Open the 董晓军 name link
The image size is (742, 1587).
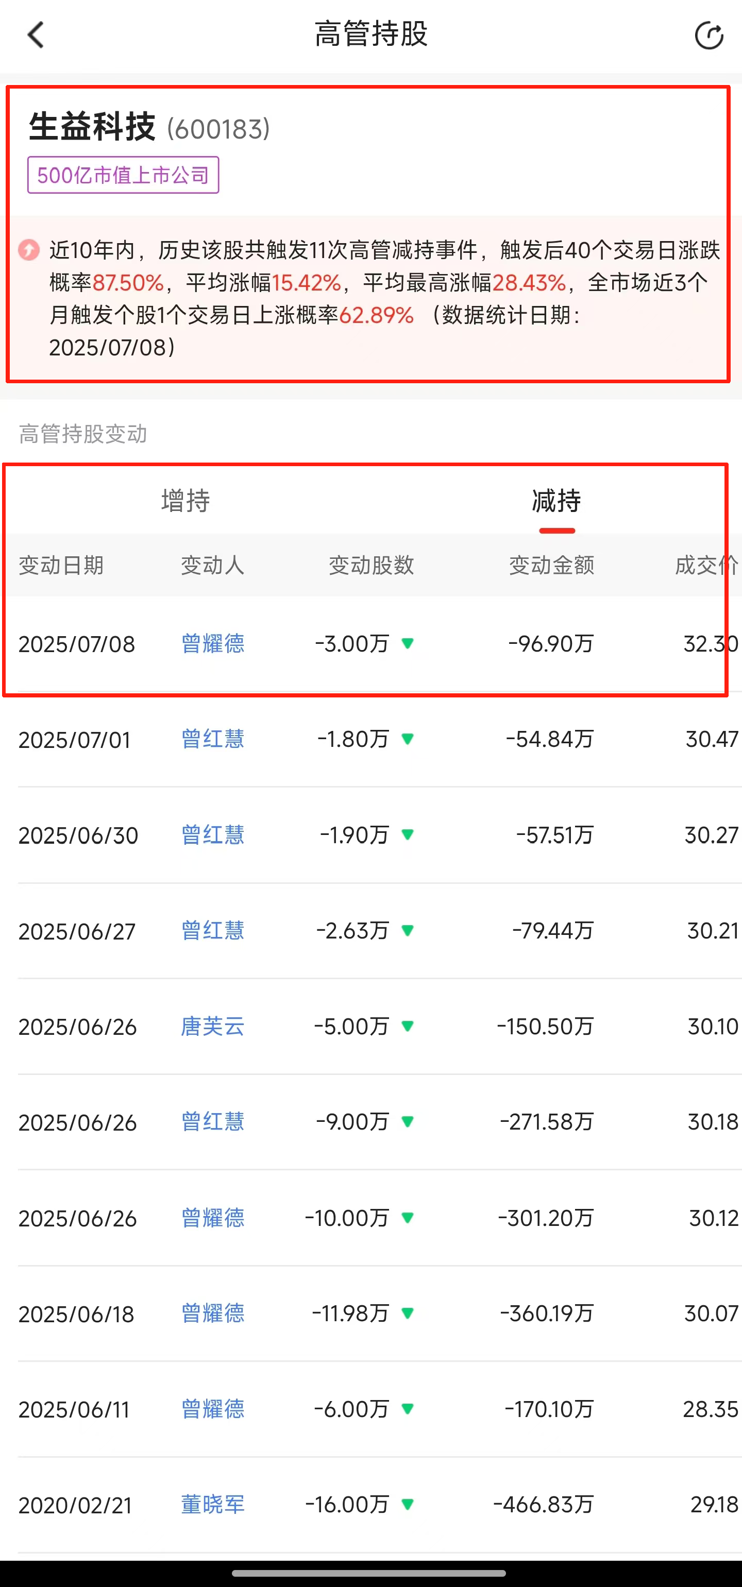tap(213, 1505)
